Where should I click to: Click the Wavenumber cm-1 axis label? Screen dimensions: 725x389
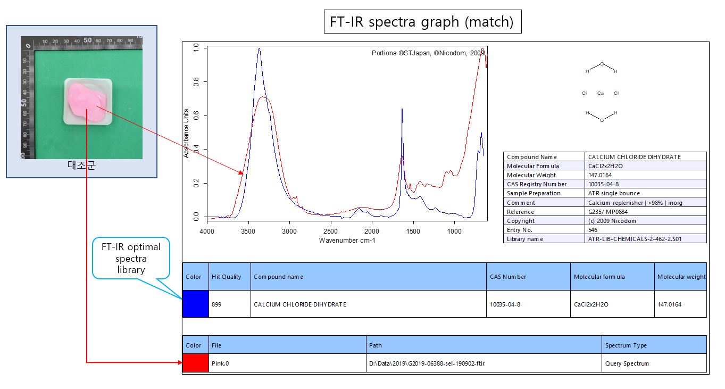pos(347,241)
